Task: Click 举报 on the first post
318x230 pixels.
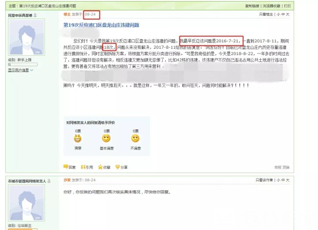Action: [272, 166]
